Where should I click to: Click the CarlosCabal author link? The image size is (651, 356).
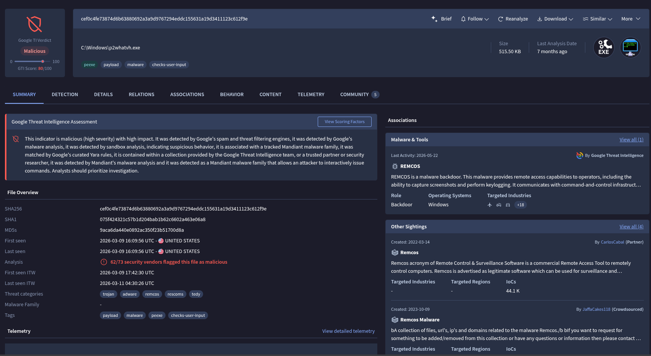tap(612, 242)
